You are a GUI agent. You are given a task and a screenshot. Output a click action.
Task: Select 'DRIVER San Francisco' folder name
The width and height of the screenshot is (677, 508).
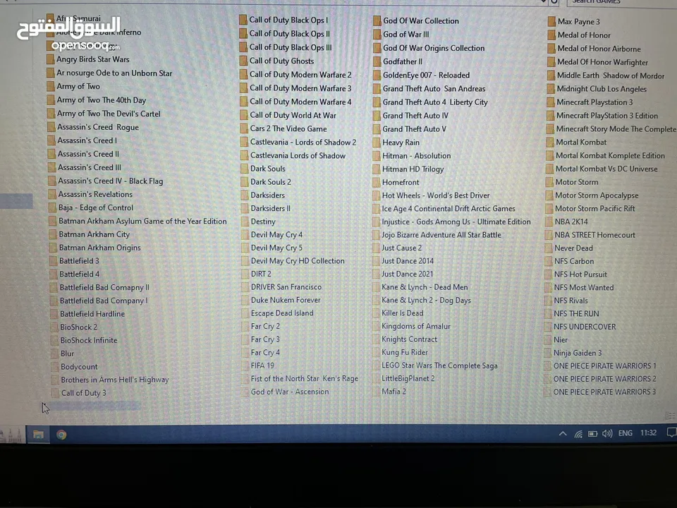[x=286, y=287]
